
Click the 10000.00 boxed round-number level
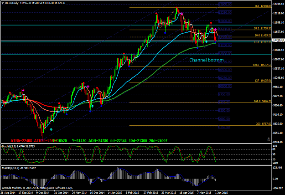coord(225,87)
